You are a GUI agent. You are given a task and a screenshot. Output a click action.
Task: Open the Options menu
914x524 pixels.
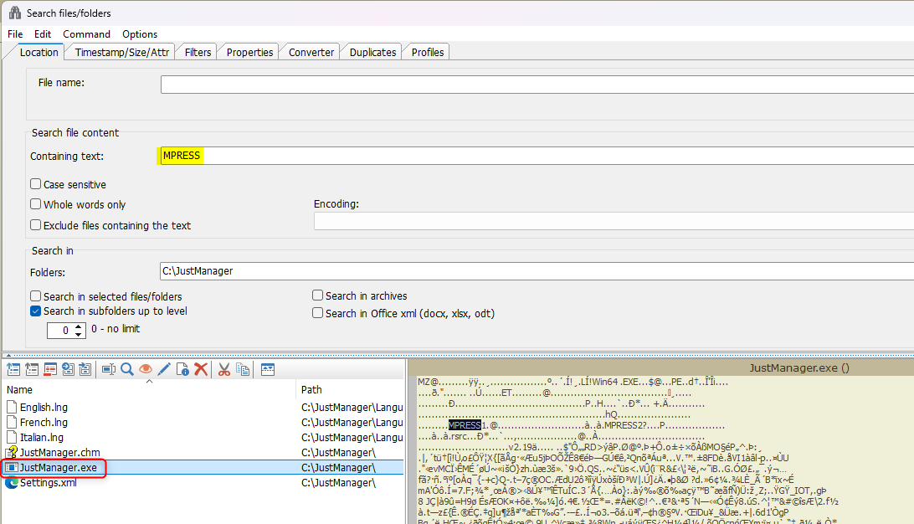click(x=140, y=33)
